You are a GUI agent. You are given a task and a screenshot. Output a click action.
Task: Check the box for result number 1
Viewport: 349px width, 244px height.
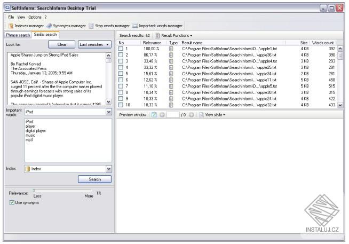click(x=121, y=49)
